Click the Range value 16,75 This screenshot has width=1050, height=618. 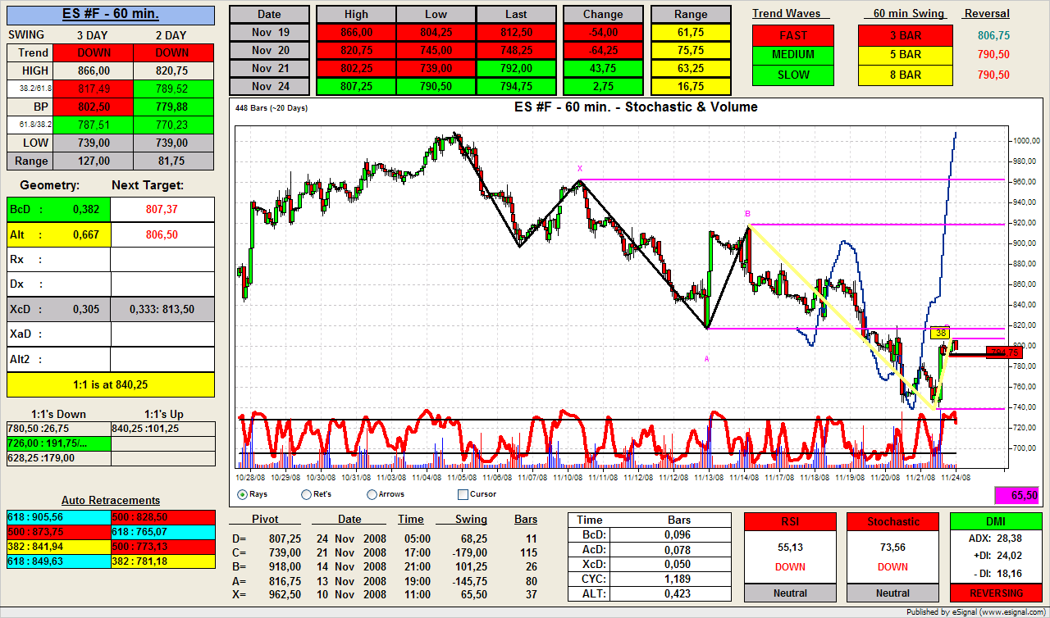[x=691, y=87]
